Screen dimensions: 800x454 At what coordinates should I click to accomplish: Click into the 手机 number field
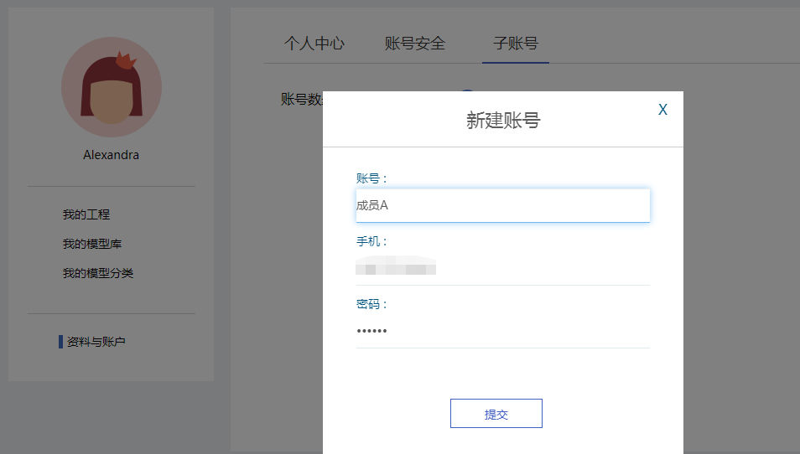503,269
